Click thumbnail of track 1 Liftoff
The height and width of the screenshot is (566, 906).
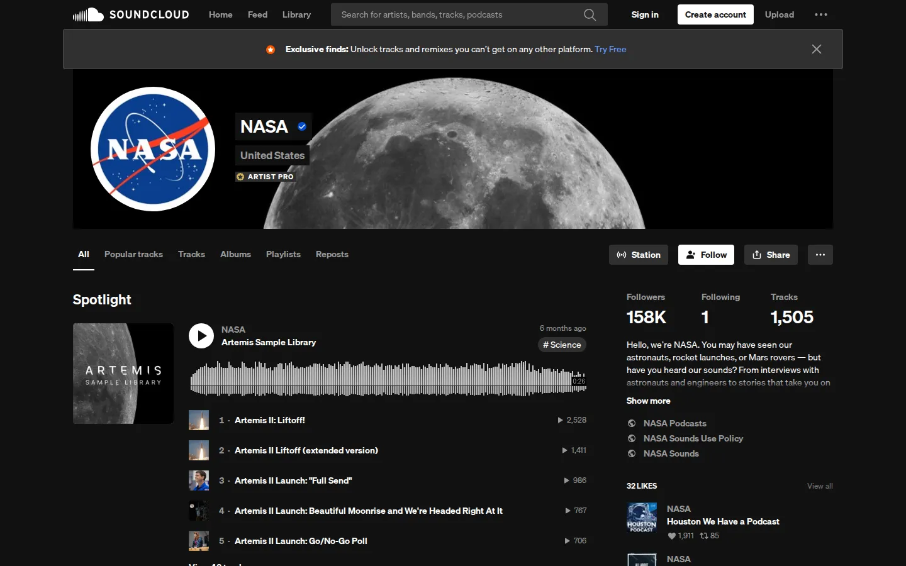[199, 420]
